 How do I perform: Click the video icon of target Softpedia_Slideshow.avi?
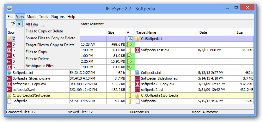click(x=138, y=78)
